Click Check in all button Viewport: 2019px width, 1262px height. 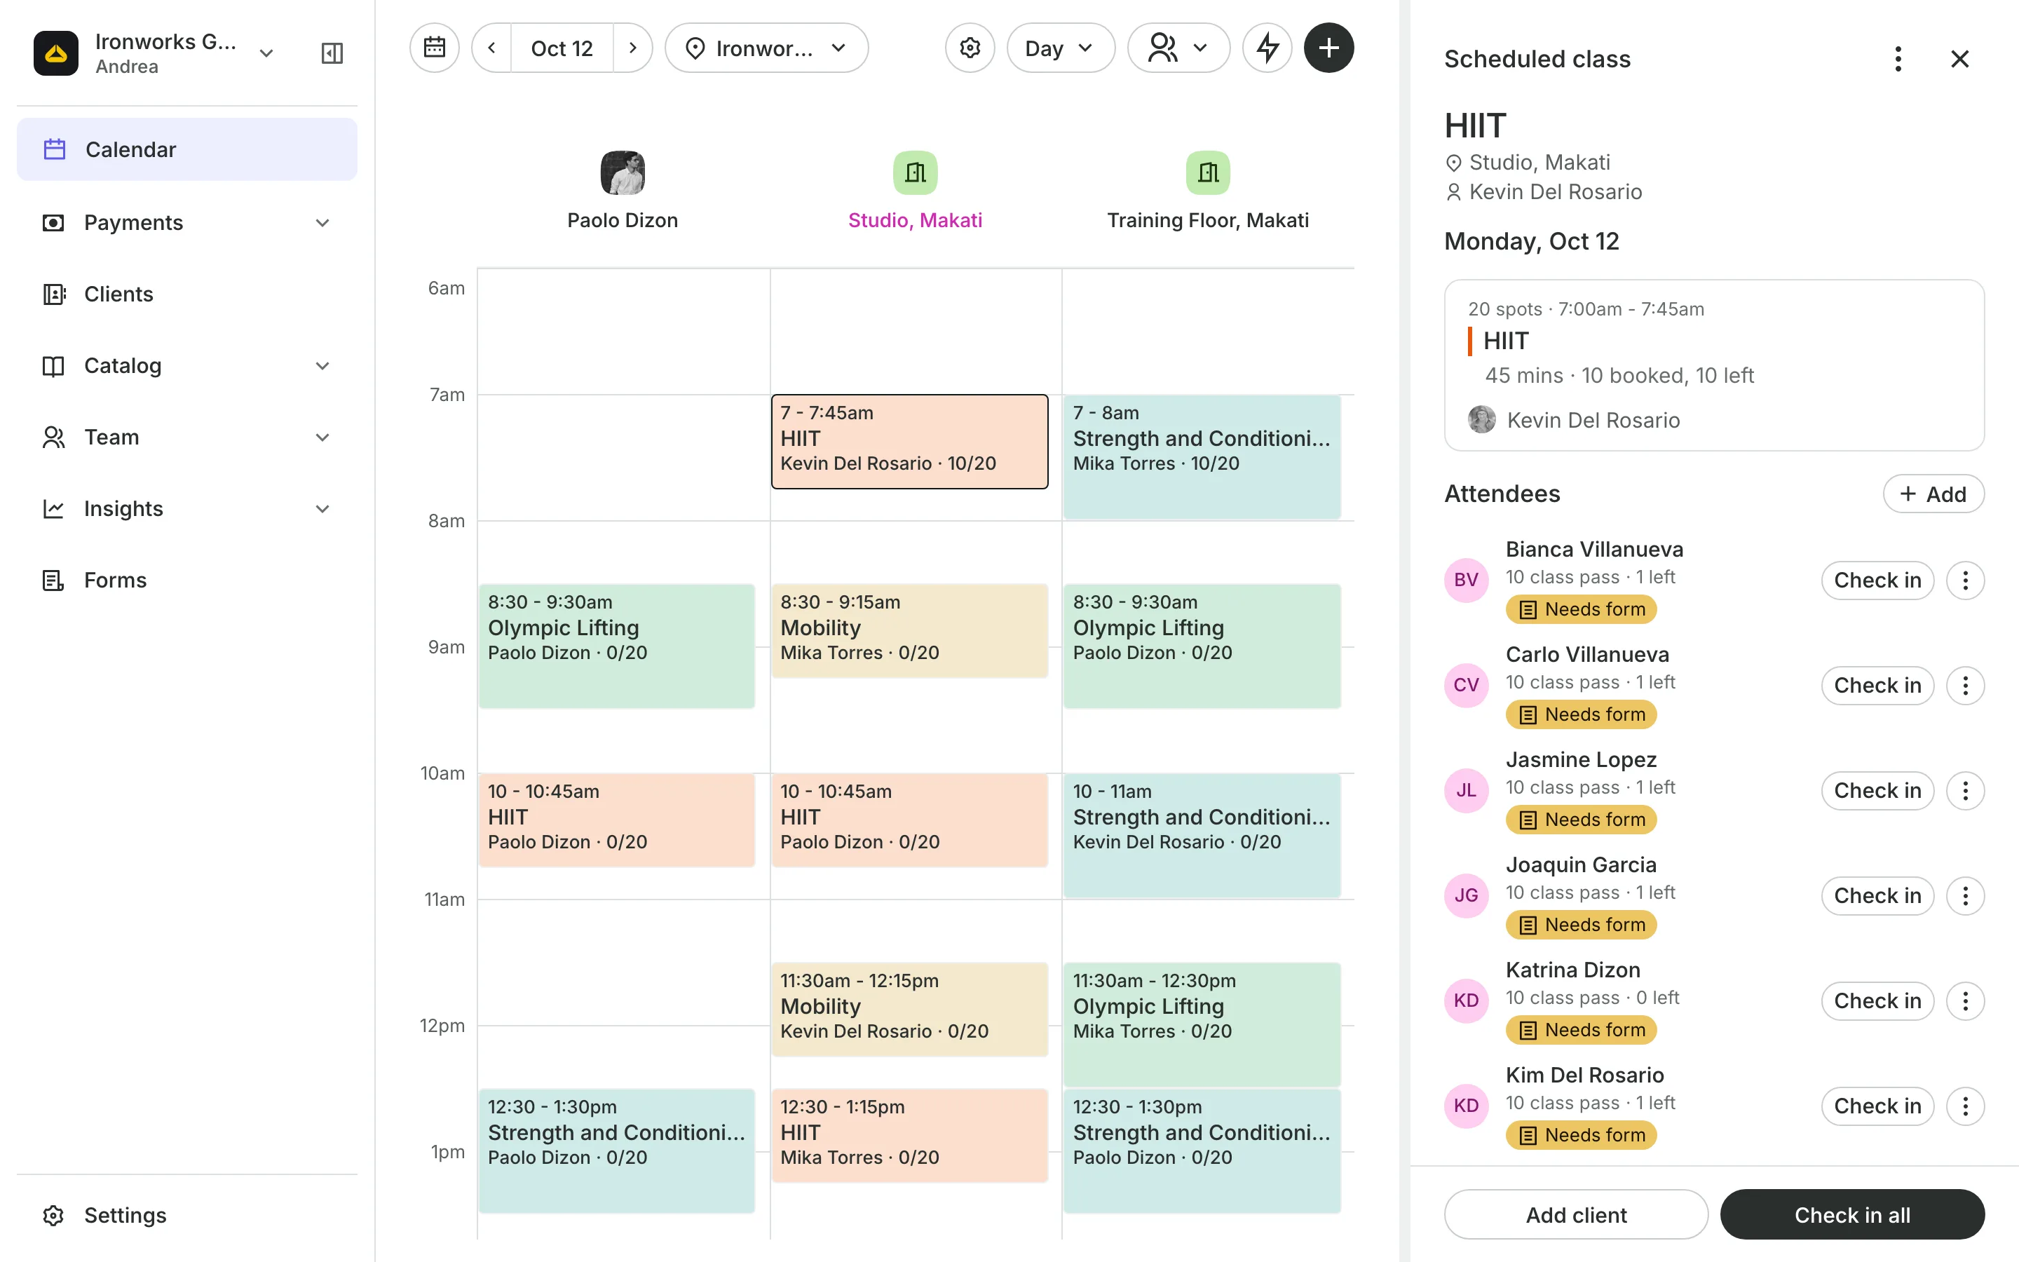[1852, 1215]
